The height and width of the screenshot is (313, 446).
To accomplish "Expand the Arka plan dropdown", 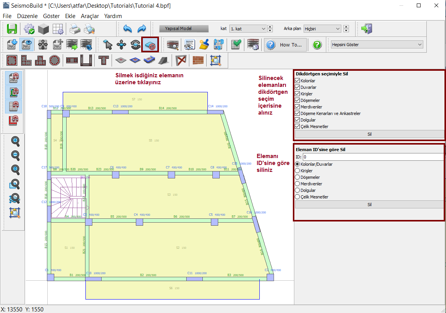I will tap(322, 29).
